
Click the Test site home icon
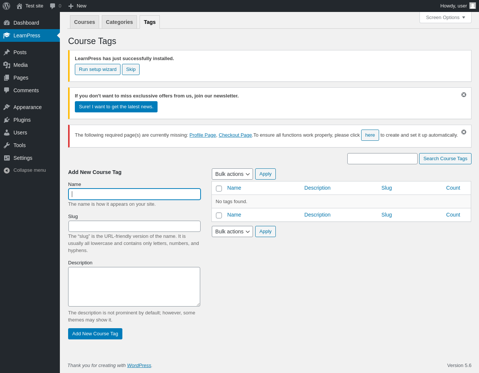tap(19, 6)
